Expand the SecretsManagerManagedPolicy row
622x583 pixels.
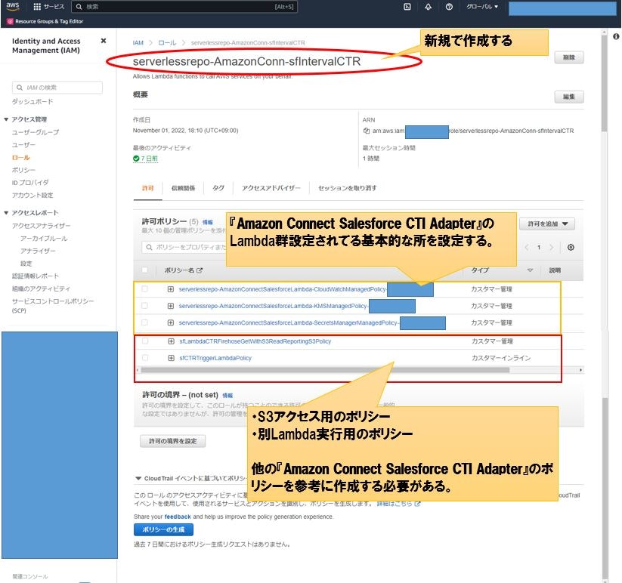171,322
